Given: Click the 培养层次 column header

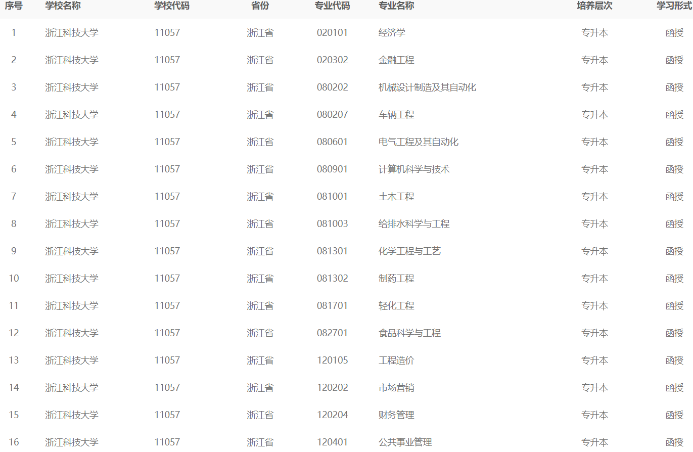Looking at the screenshot, I should (594, 6).
